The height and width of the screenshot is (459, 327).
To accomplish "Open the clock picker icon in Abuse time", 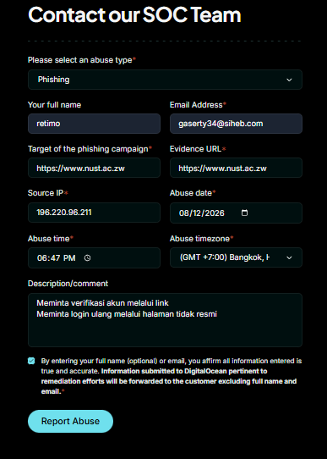I will pos(87,258).
